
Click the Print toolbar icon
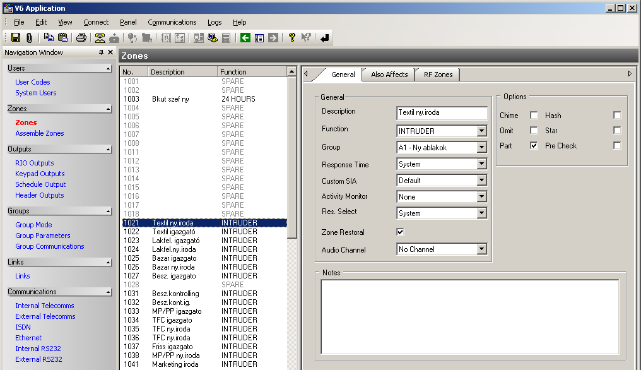[x=81, y=38]
